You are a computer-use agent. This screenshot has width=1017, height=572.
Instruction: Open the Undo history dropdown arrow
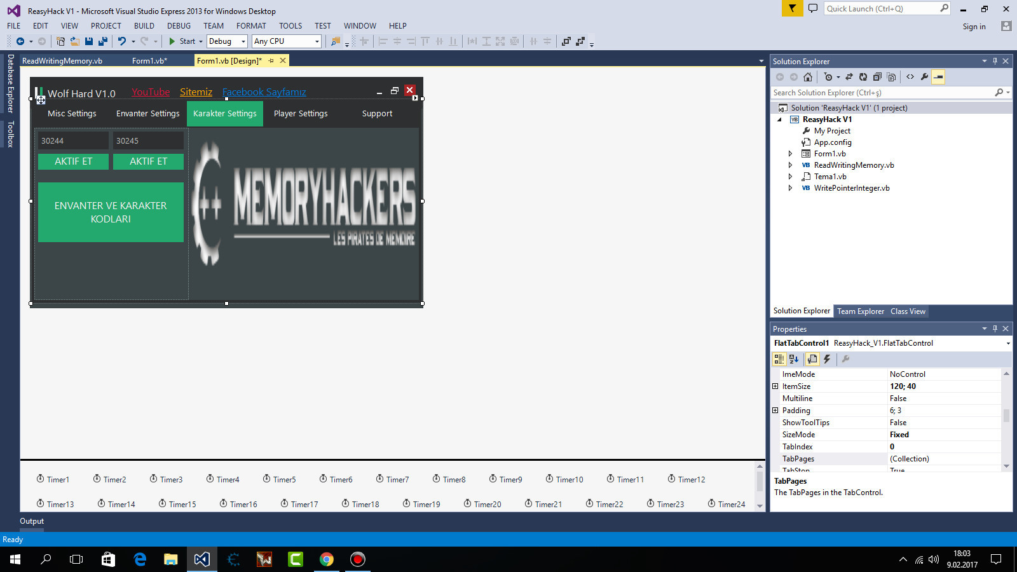click(133, 41)
